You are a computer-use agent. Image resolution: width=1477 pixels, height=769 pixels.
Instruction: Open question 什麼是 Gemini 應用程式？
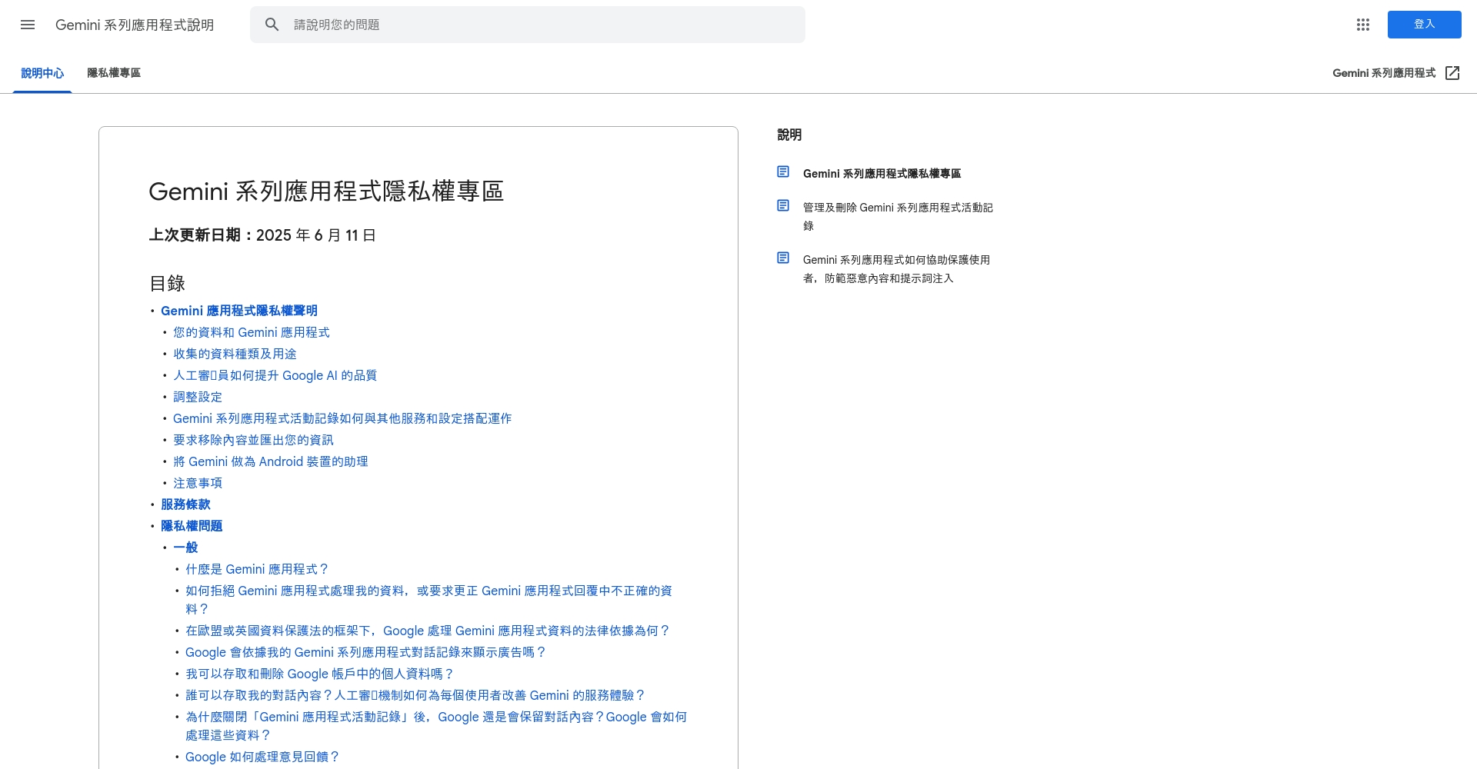258,569
